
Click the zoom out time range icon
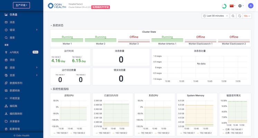(x=233, y=16)
